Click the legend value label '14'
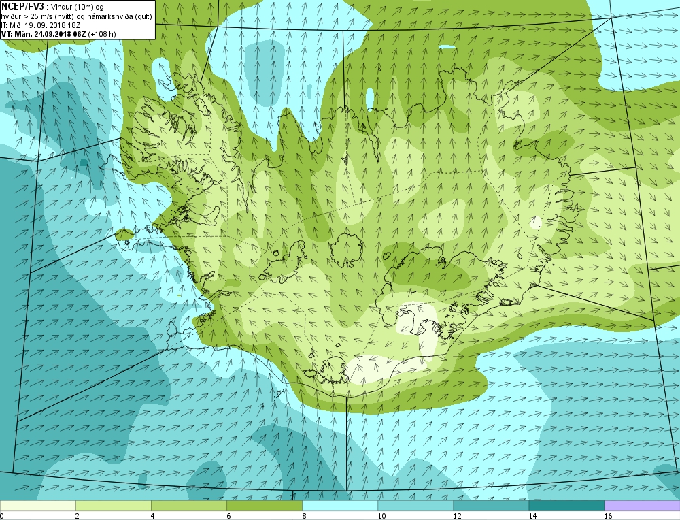 pos(532,516)
